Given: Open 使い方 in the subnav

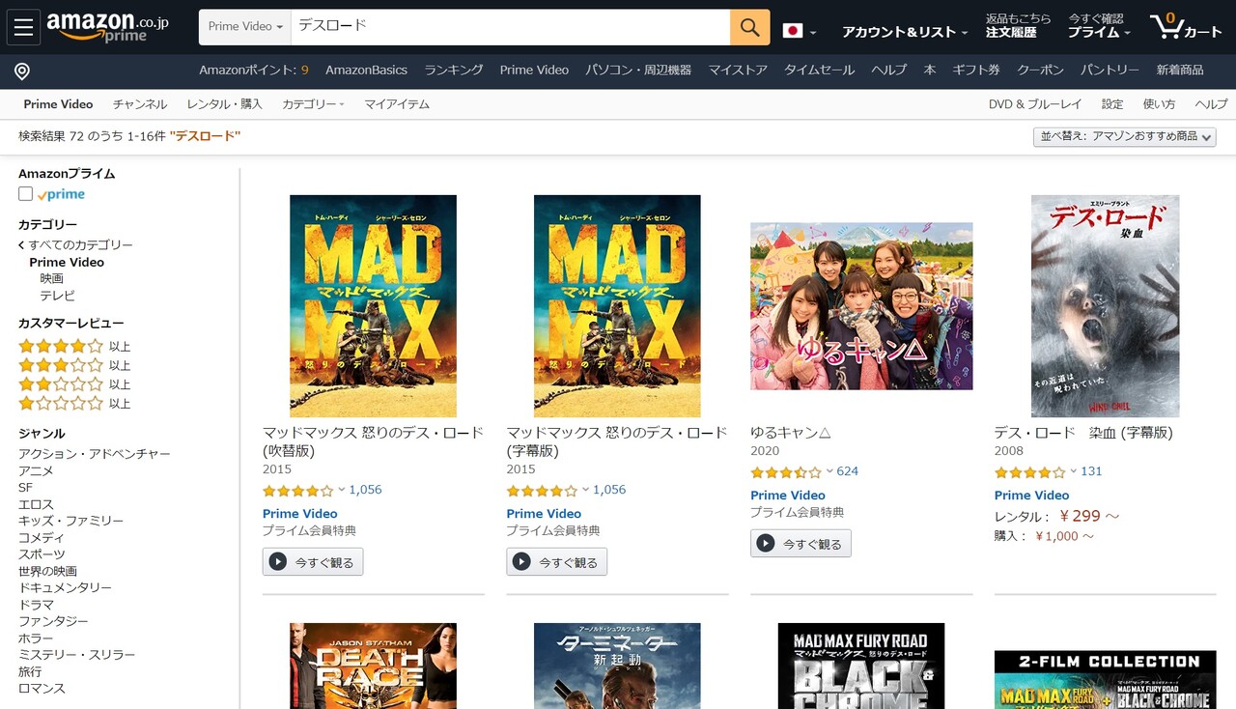Looking at the screenshot, I should [1159, 103].
